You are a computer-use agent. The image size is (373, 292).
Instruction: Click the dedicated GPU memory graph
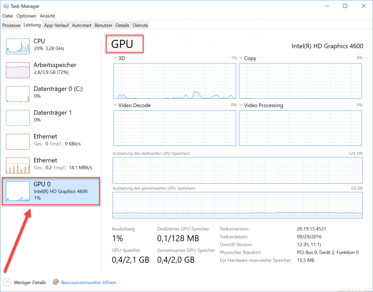point(237,170)
